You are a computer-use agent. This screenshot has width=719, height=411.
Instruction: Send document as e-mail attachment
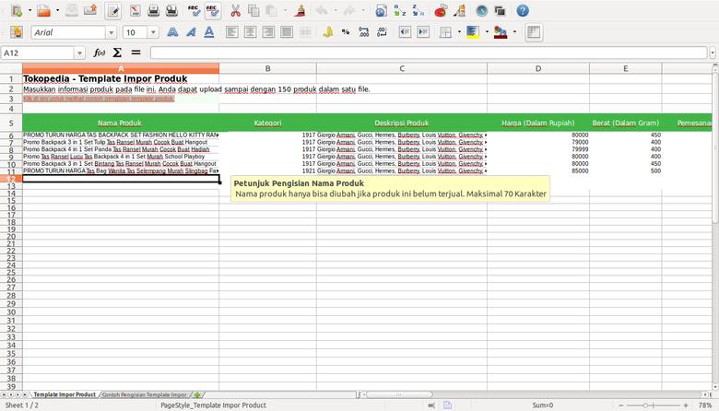tap(90, 10)
